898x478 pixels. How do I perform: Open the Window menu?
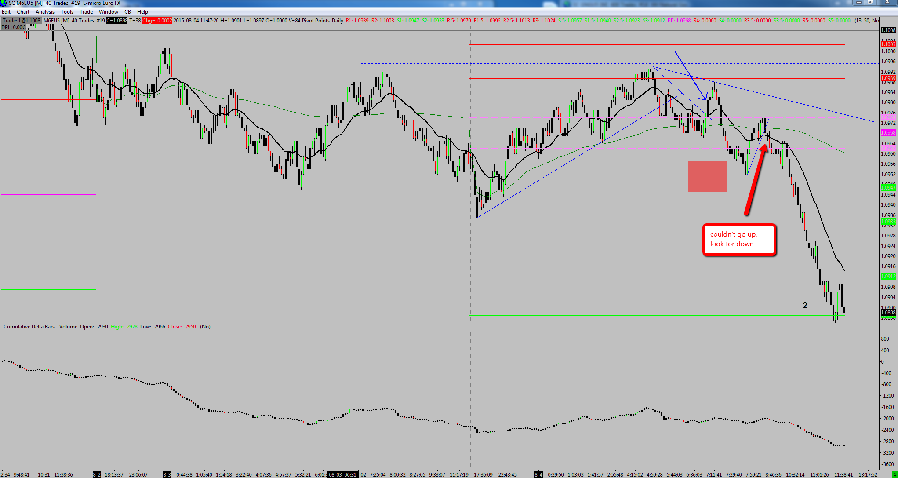click(x=109, y=12)
